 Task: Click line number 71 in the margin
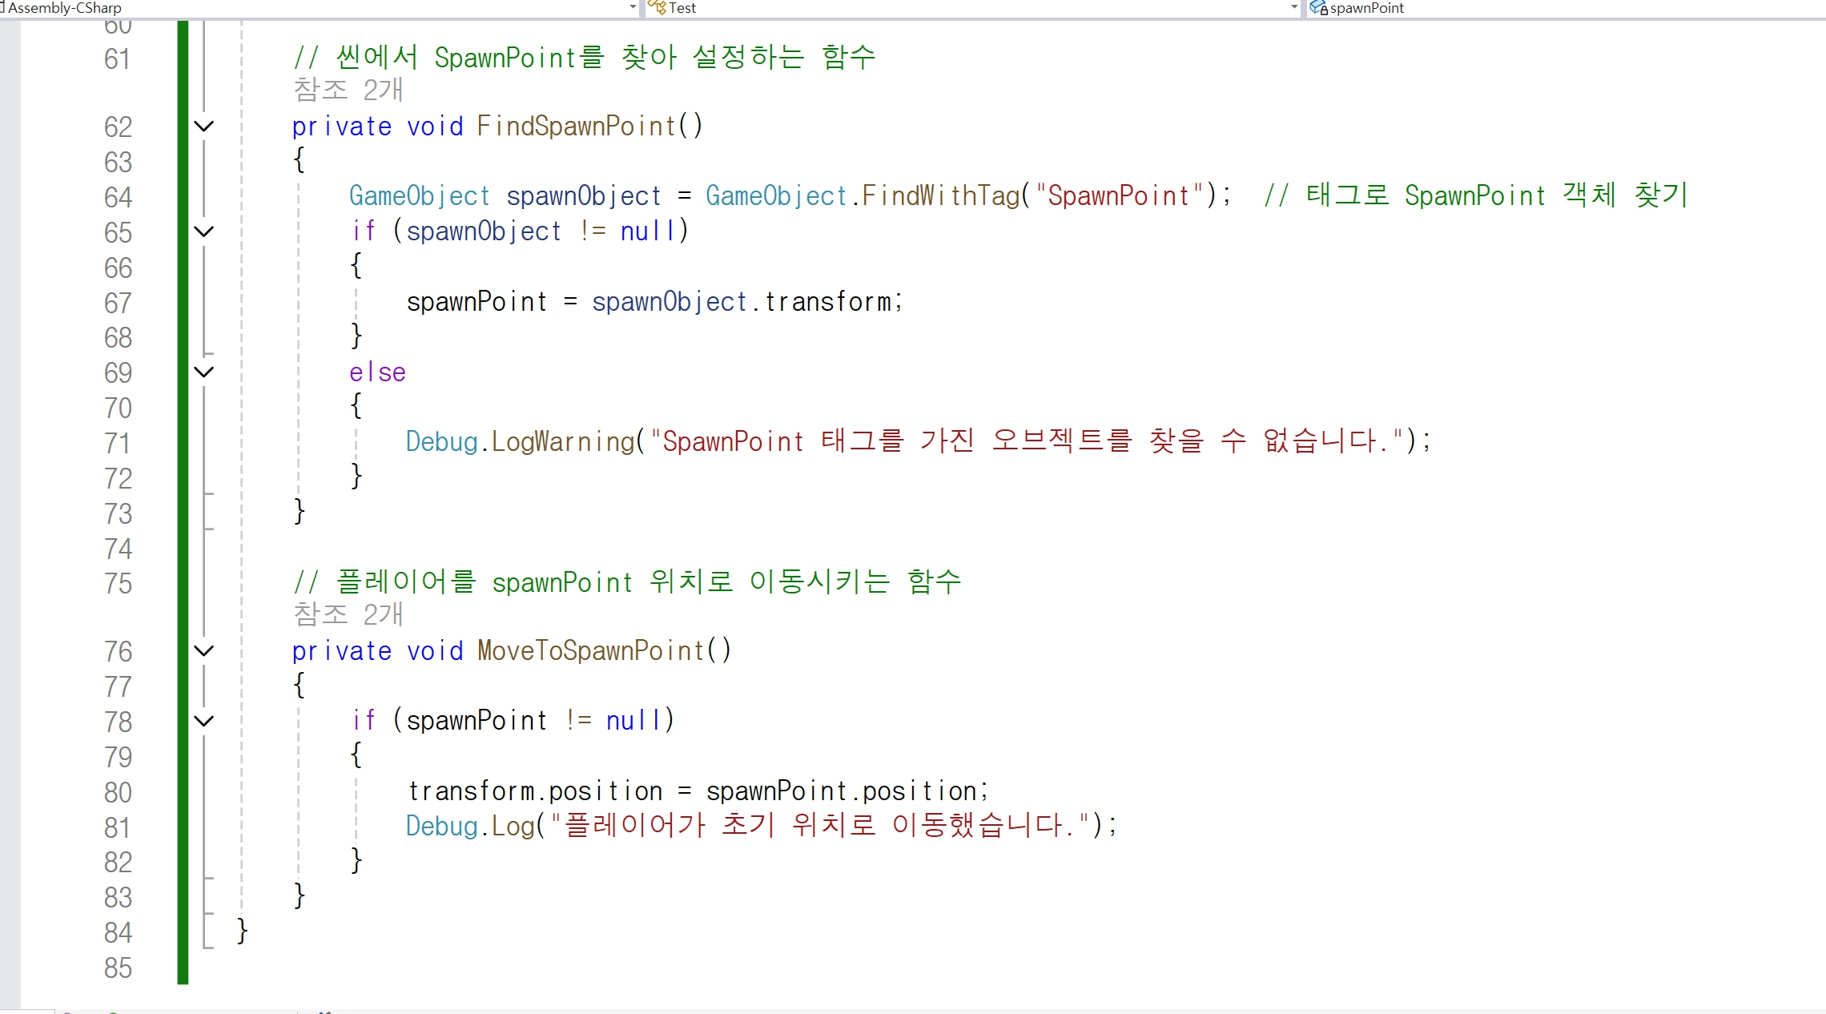[118, 443]
